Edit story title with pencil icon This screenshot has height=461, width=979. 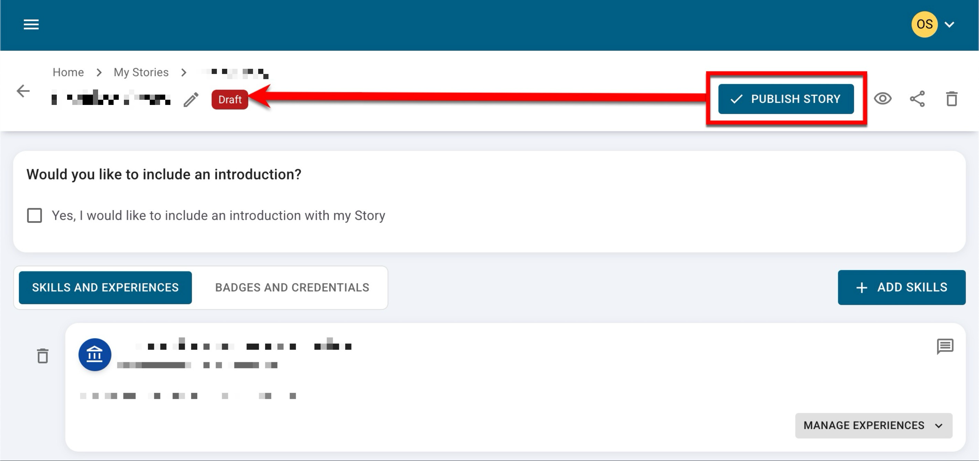191,99
